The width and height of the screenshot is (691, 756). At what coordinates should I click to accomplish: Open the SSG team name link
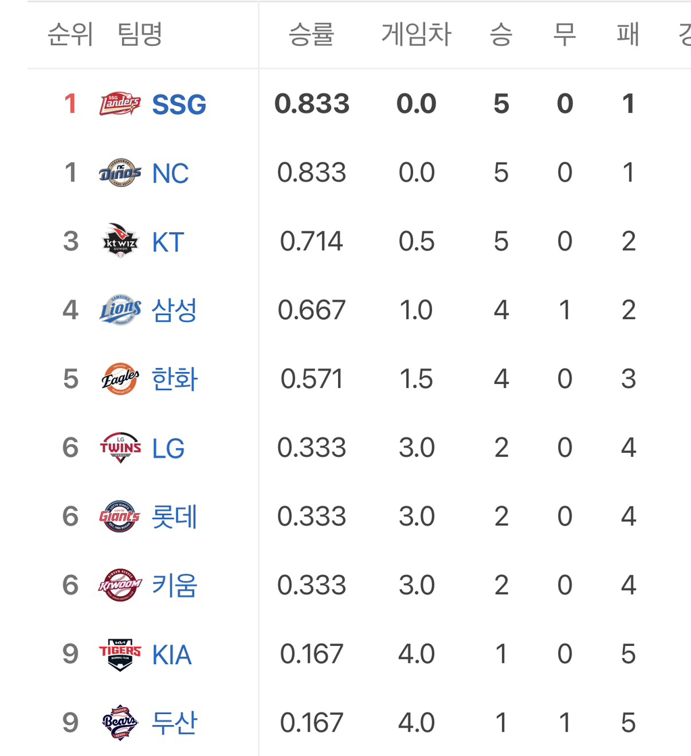[x=179, y=105]
